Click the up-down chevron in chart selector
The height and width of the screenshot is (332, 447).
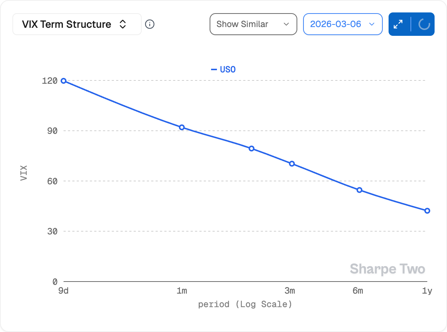[123, 24]
